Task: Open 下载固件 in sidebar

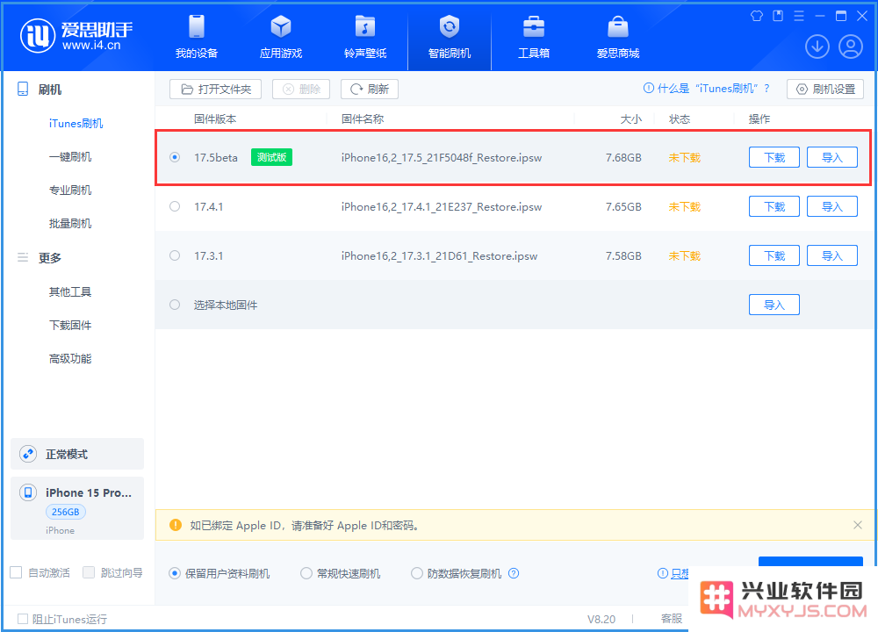Action: [70, 326]
